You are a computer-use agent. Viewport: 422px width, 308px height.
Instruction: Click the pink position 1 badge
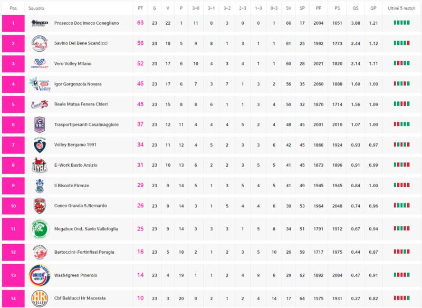tap(13, 23)
